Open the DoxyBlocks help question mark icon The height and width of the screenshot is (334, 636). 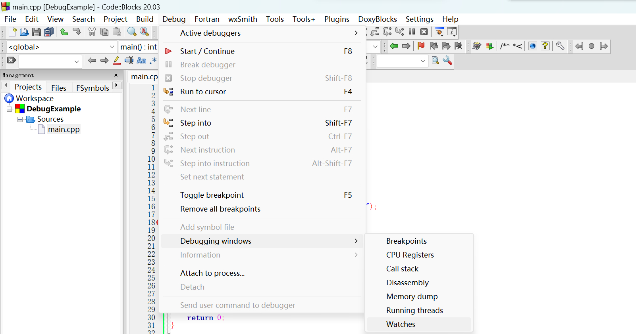[x=545, y=46]
